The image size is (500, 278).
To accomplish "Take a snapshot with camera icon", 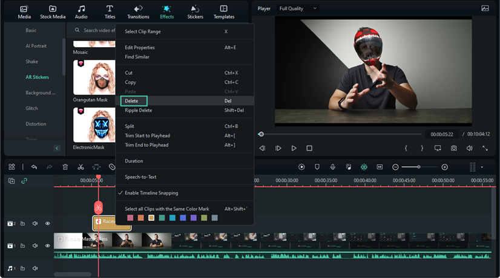I will point(454,148).
